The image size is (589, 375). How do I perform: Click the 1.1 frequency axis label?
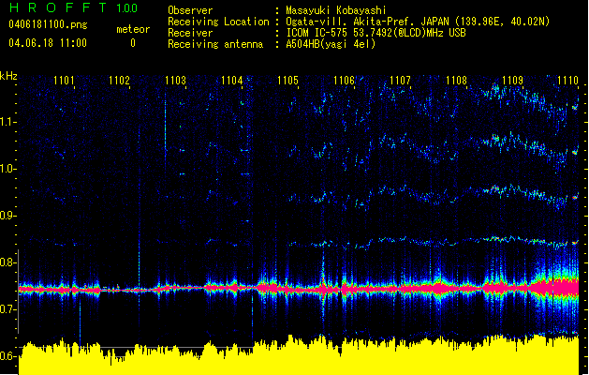coord(7,122)
